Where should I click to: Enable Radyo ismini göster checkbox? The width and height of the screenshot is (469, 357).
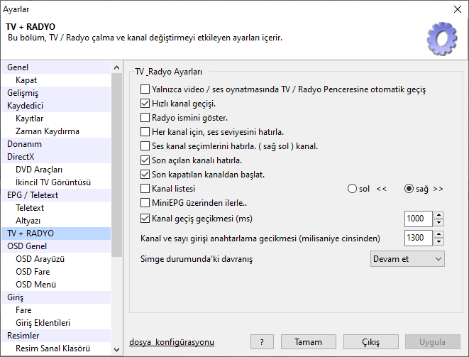tap(145, 117)
